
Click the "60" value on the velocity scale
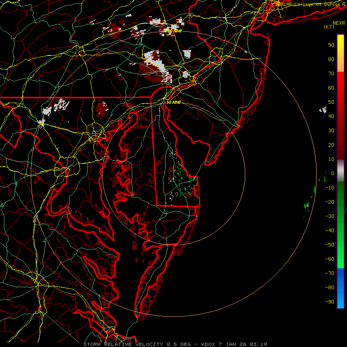click(331, 88)
